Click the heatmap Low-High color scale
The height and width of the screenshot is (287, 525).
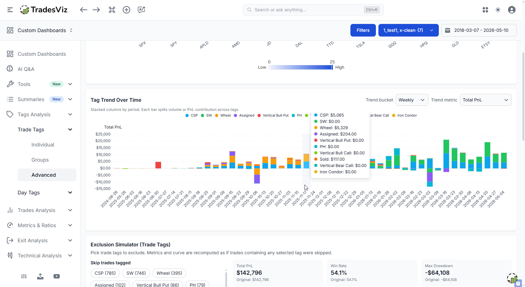301,67
